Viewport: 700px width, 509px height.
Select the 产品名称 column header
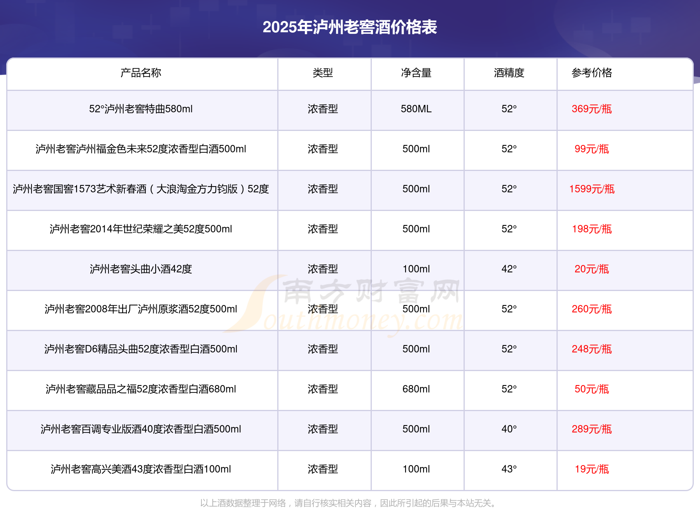141,73
